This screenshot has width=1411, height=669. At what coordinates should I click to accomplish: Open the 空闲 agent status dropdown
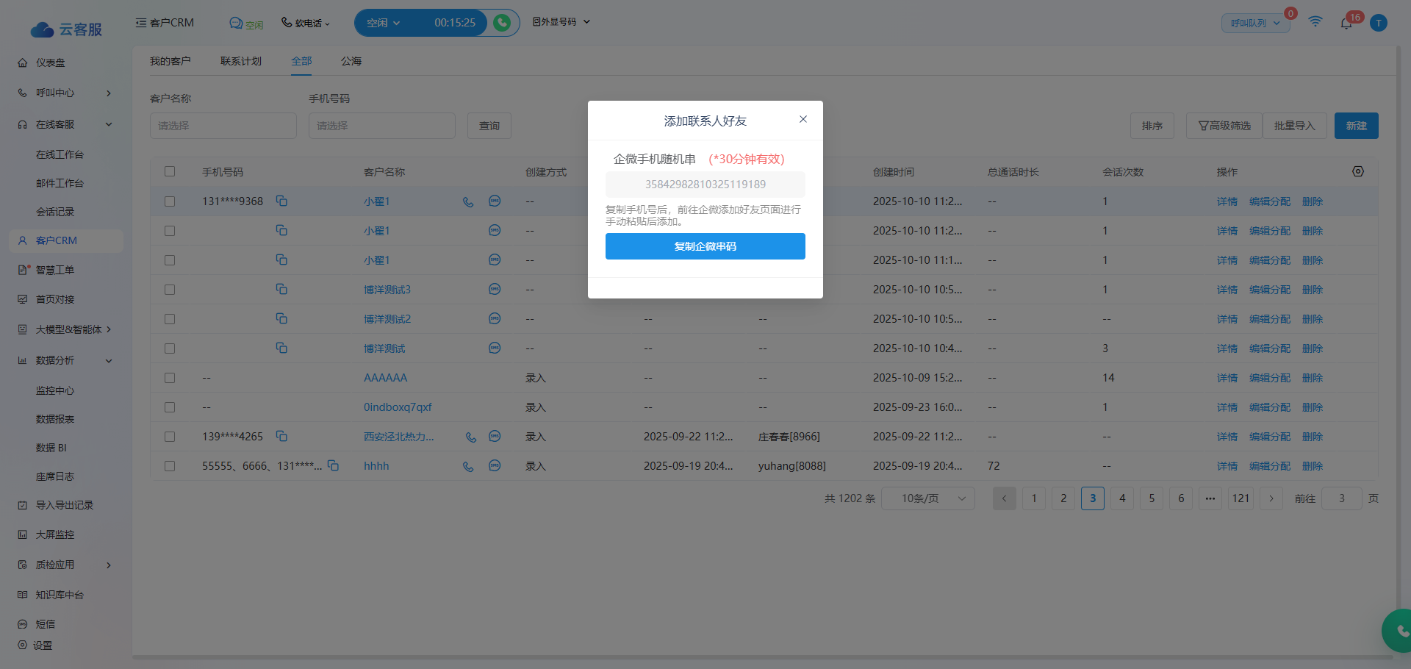click(x=384, y=23)
